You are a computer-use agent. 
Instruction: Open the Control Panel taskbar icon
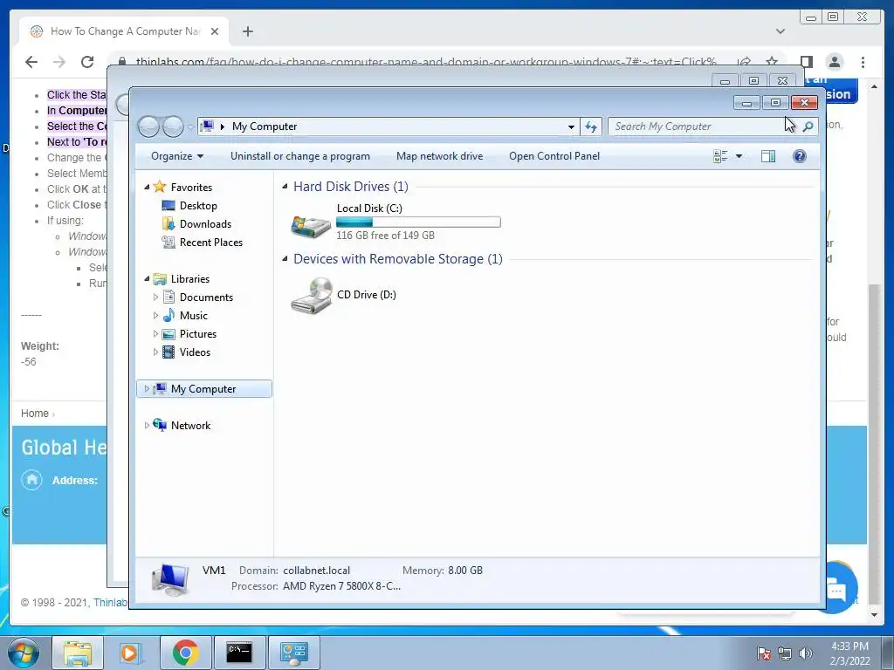(x=293, y=653)
